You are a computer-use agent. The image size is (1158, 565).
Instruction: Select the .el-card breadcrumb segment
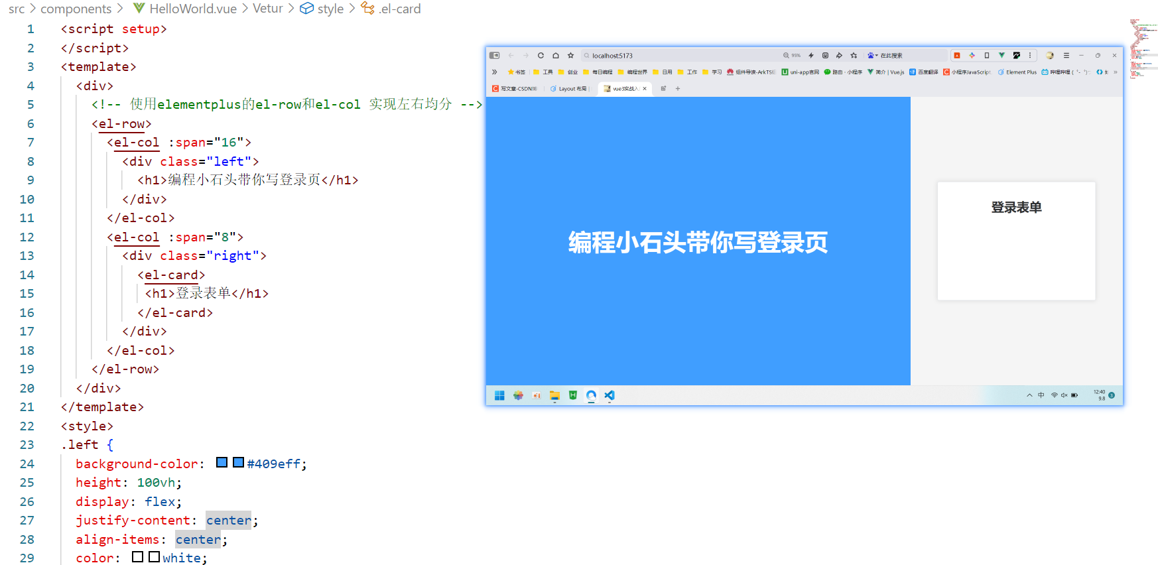tap(391, 9)
